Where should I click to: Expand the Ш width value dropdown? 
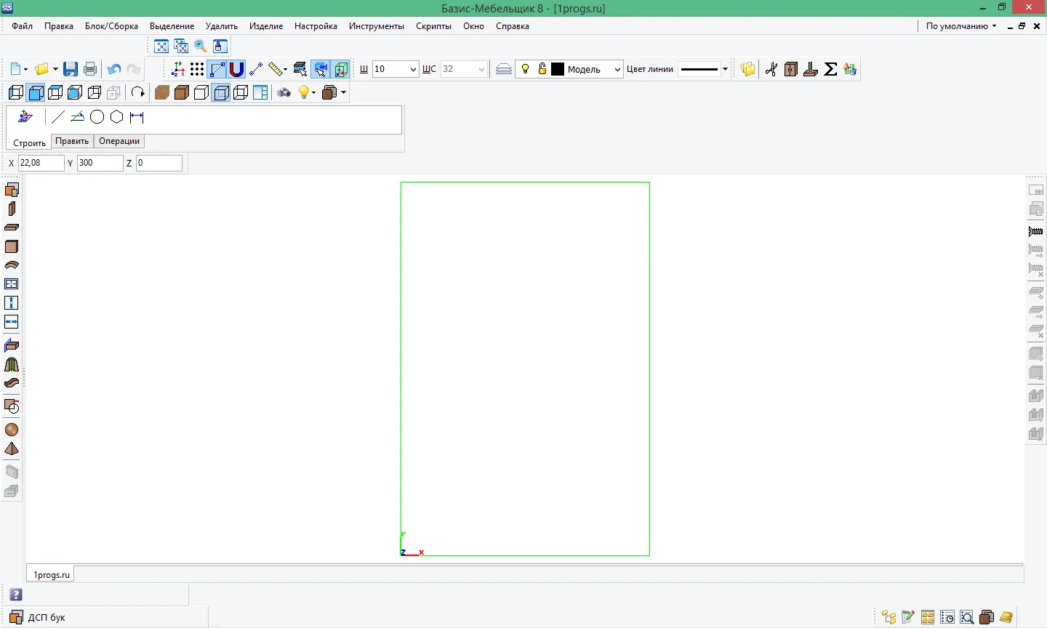pos(413,69)
